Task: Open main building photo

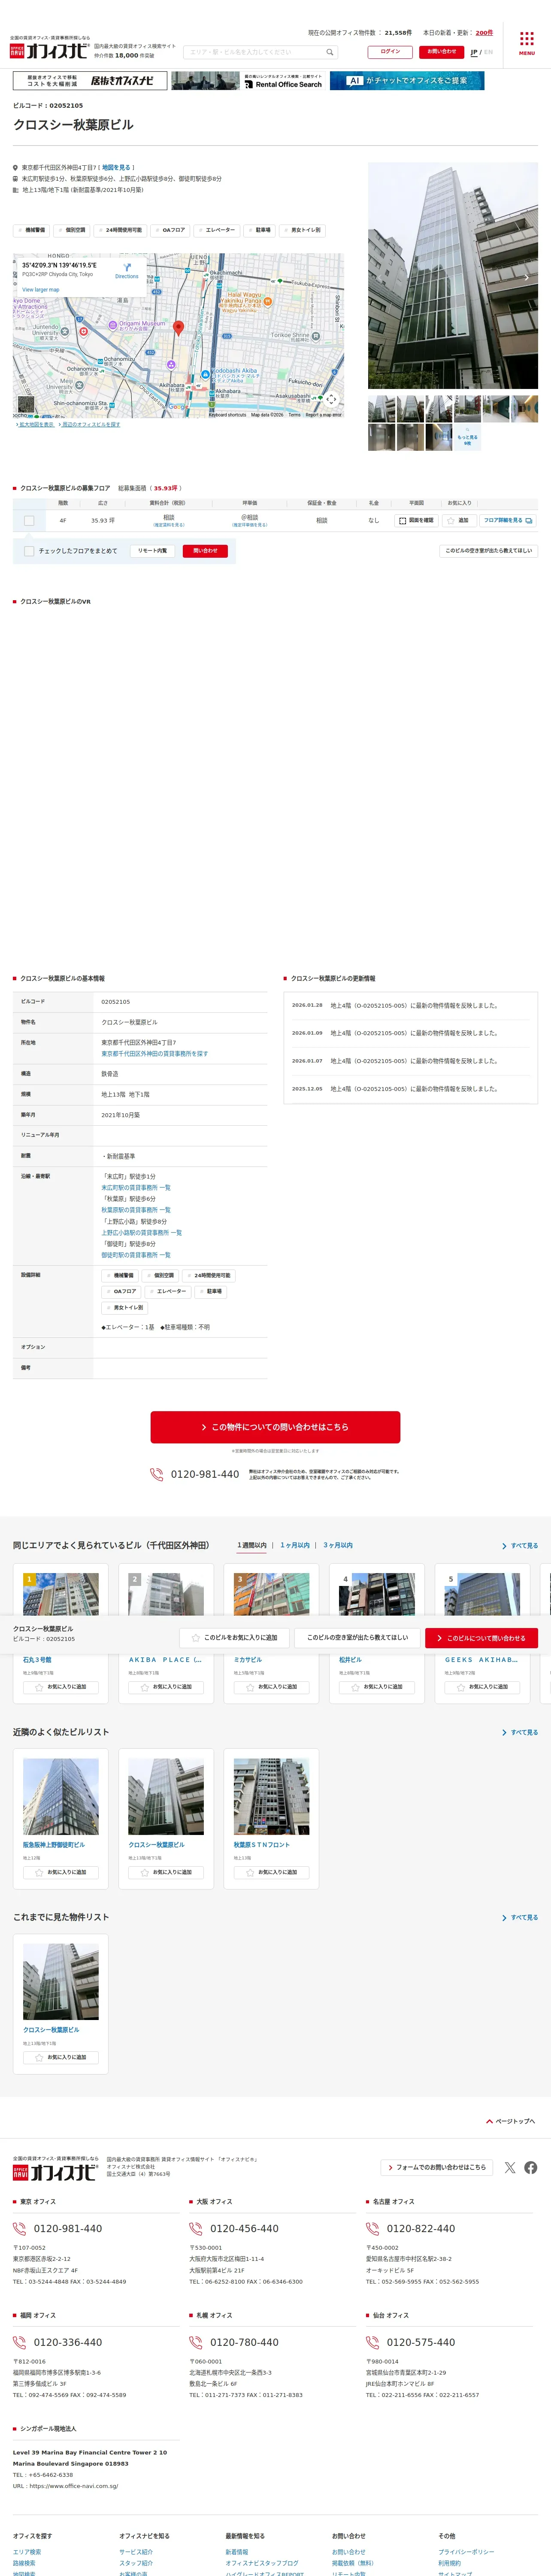Action: click(x=453, y=276)
